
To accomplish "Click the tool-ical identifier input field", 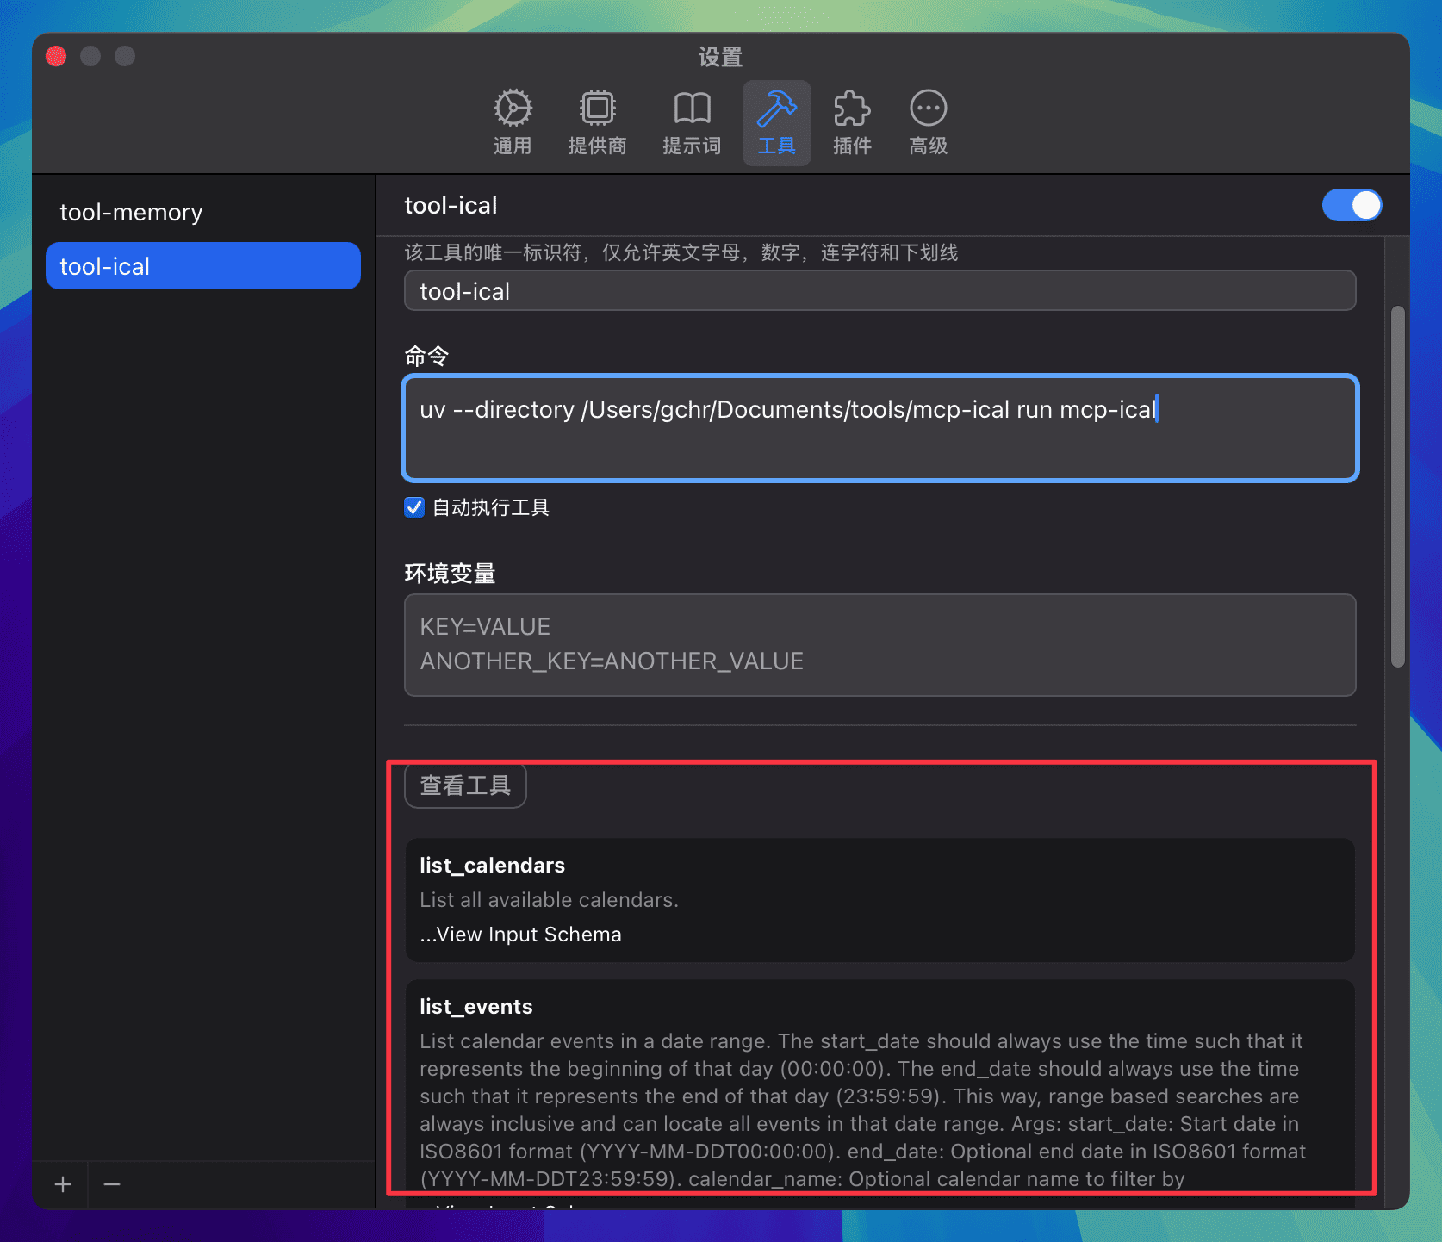I will (x=879, y=291).
